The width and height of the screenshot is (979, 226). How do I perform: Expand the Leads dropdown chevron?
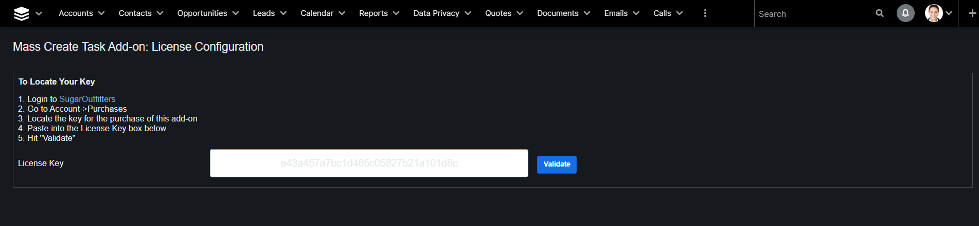pos(283,13)
